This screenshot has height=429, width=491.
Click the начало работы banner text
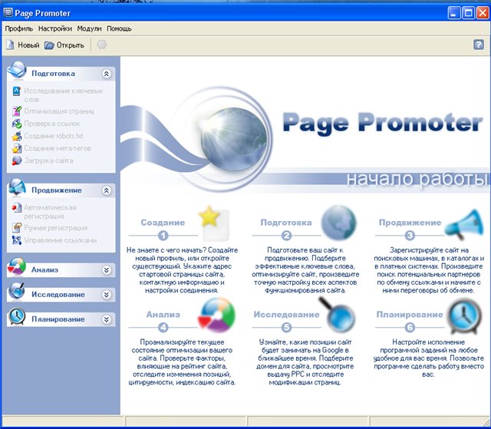point(417,179)
